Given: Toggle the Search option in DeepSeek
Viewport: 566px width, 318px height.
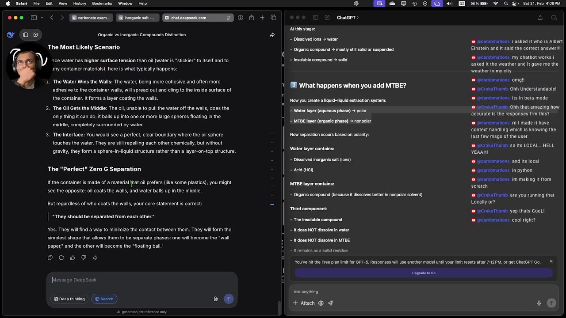Looking at the screenshot, I should point(104,299).
